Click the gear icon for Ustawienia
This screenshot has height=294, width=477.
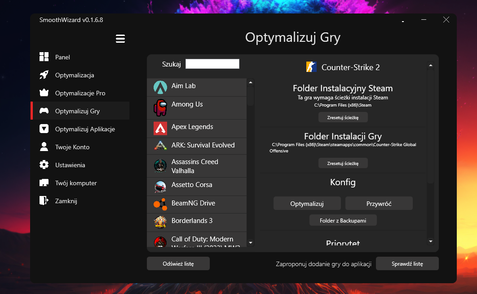(44, 165)
